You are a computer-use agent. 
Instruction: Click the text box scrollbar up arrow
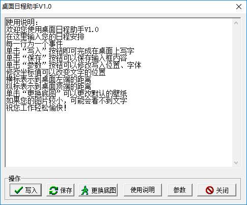pyautogui.click(x=236, y=23)
